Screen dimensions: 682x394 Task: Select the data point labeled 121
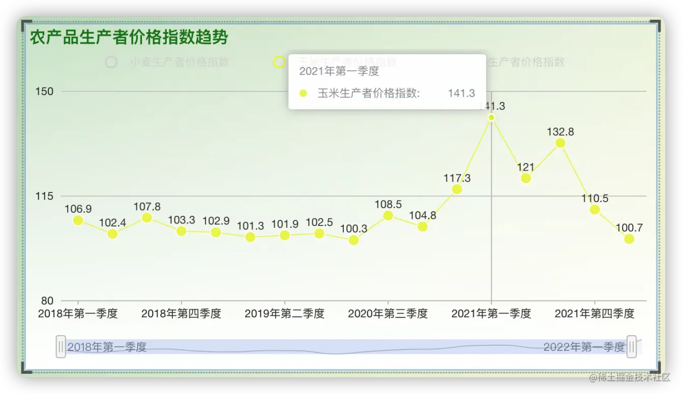pyautogui.click(x=526, y=178)
